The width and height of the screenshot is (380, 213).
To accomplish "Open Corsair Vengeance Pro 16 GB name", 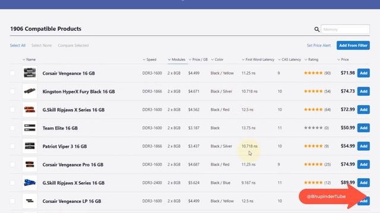I will click(x=73, y=164).
